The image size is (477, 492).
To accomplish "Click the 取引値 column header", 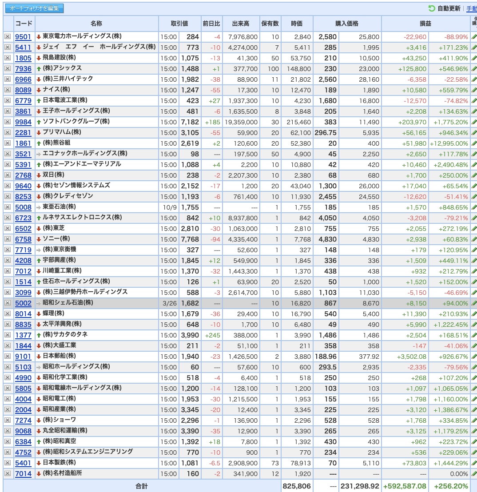I will (x=179, y=23).
